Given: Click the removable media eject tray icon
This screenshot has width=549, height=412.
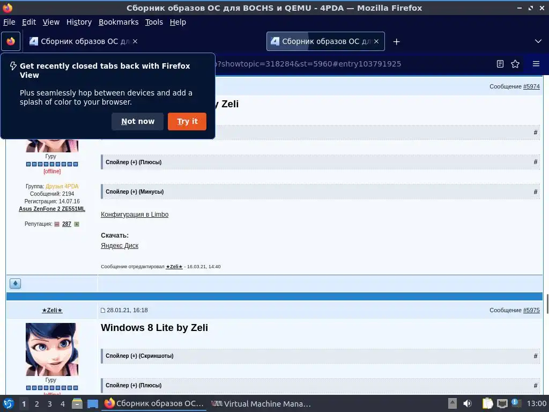Looking at the screenshot, I should click(x=452, y=403).
